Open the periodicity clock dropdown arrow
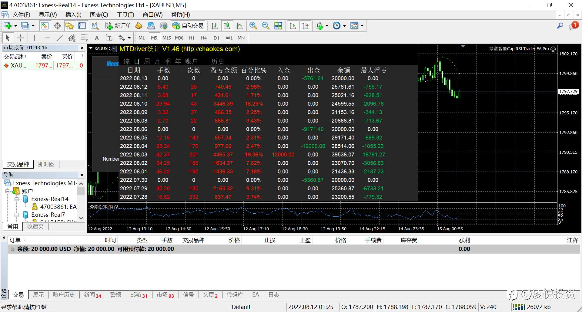The image size is (582, 312). [344, 26]
